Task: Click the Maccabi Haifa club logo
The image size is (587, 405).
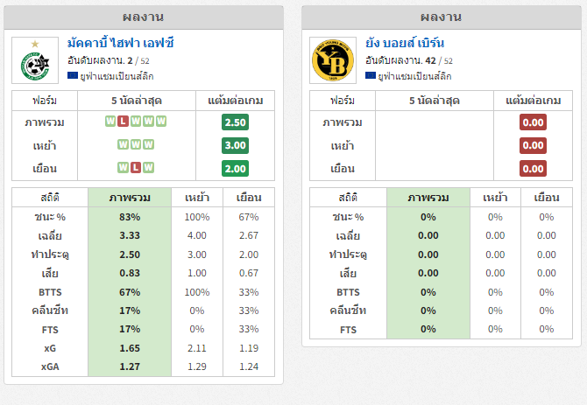Action: pos(35,60)
